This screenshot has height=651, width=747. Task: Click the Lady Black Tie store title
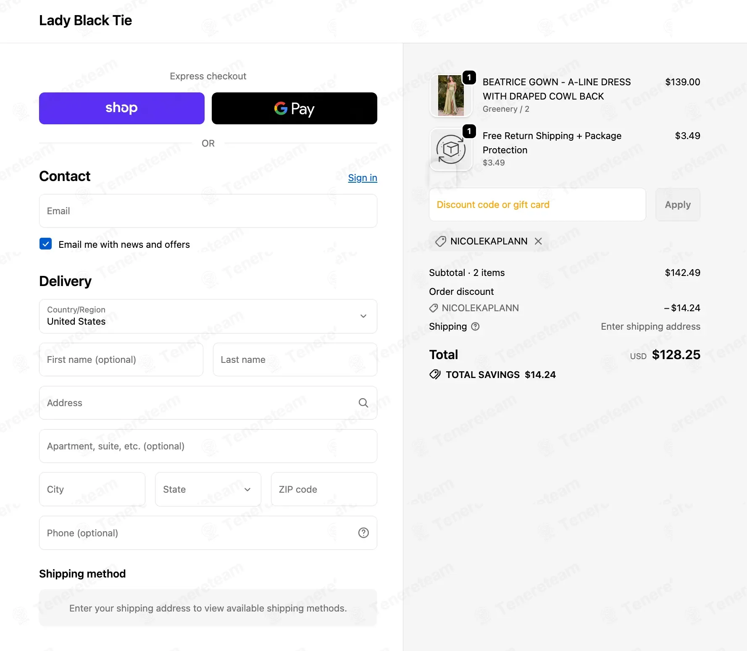point(85,20)
